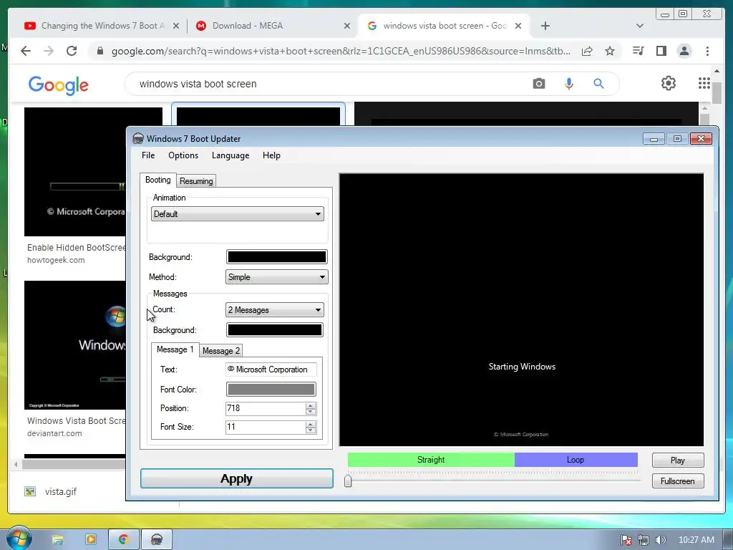Viewport: 733px width, 550px height.
Task: Bookmark this page with the star icon
Action: coord(610,51)
